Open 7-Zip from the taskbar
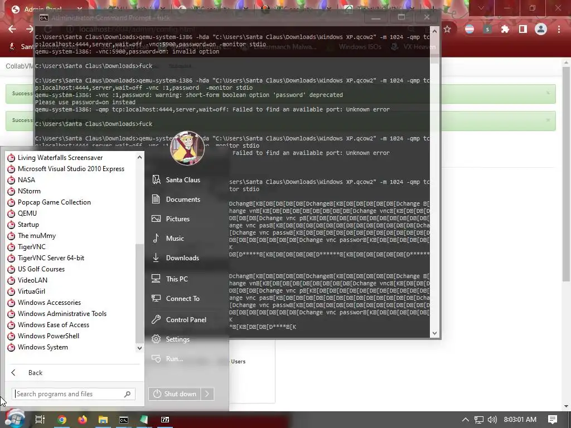Viewport: 571px width, 428px height. (x=165, y=420)
